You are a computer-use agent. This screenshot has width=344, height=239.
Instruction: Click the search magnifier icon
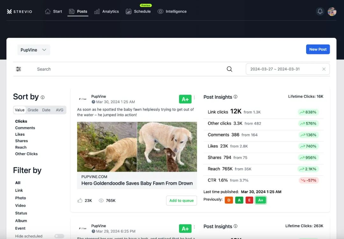tap(229, 69)
